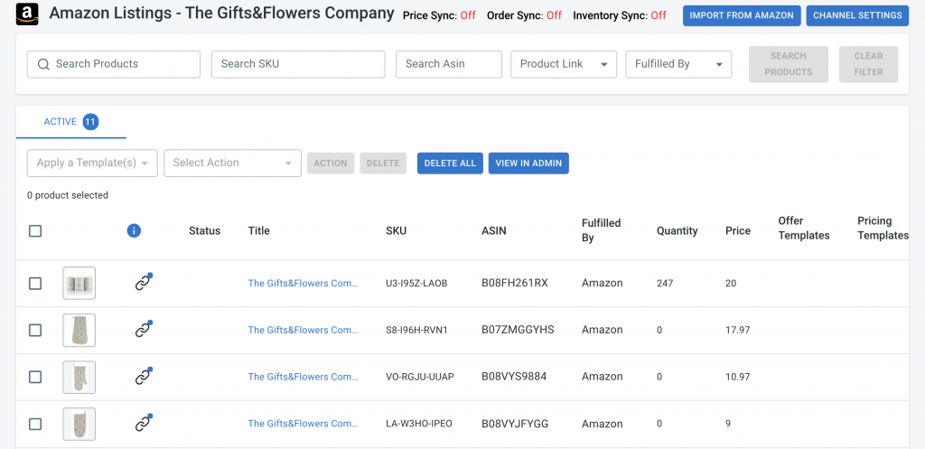
Task: Click the page title Amazon Listings heading
Action: click(221, 13)
